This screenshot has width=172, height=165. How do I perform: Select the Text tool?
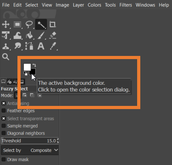pos(41,46)
